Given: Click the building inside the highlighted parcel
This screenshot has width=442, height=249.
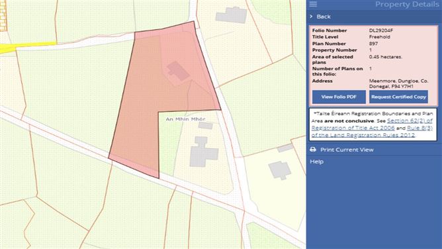Looking at the screenshot, I should [177, 70].
